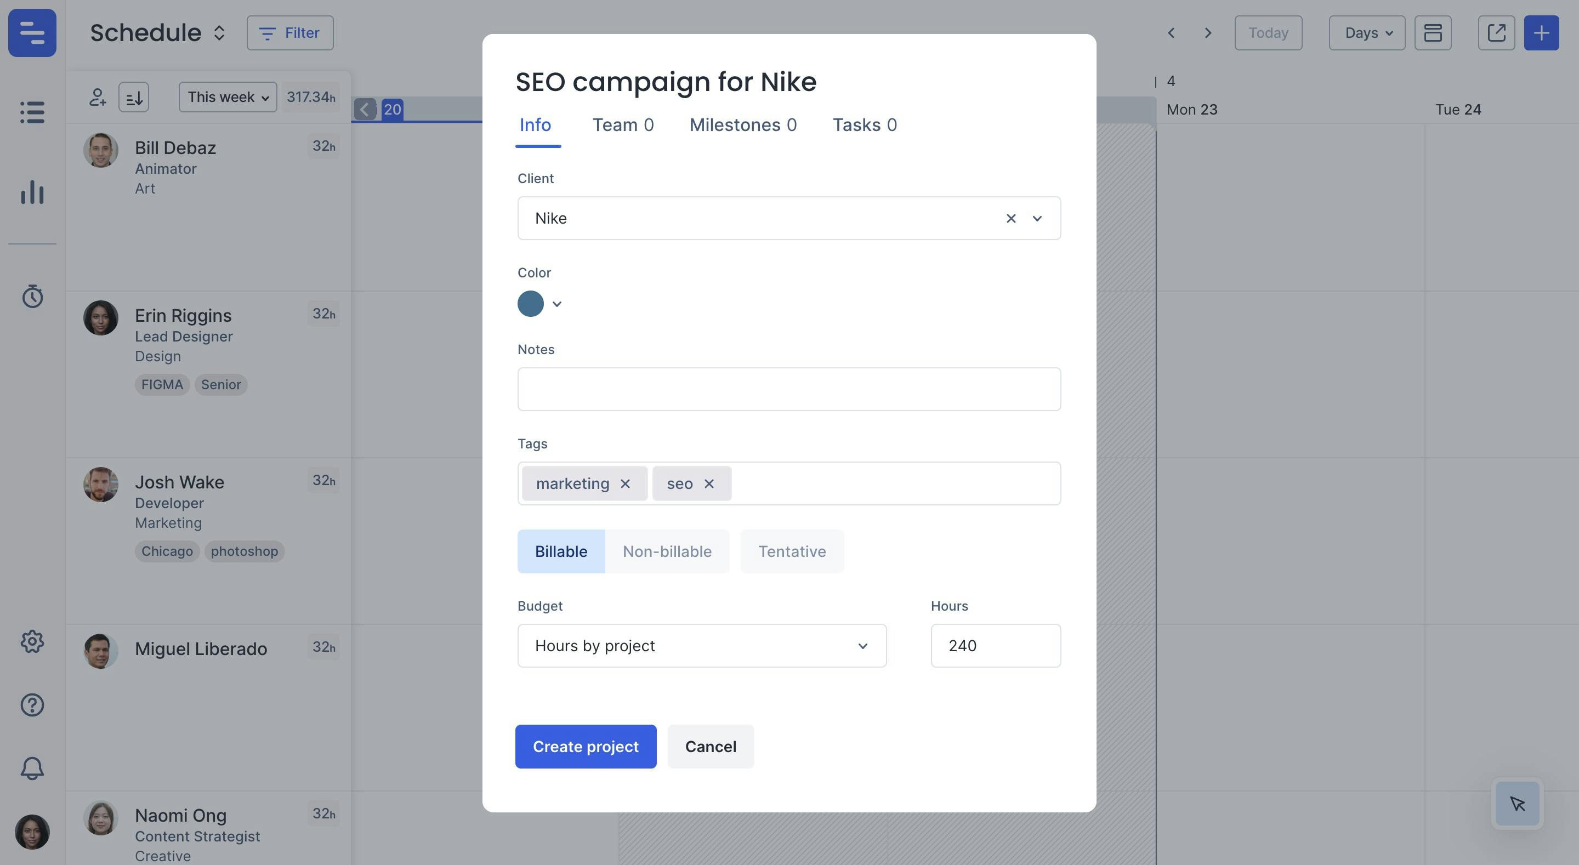Screen dimensions: 1579x865
Task: Click the Float app logo icon
Action: tap(32, 32)
